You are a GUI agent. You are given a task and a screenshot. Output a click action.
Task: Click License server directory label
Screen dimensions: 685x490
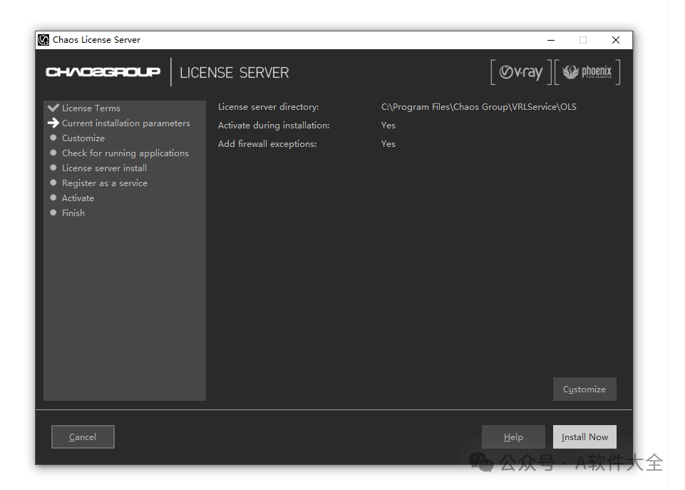pos(268,107)
